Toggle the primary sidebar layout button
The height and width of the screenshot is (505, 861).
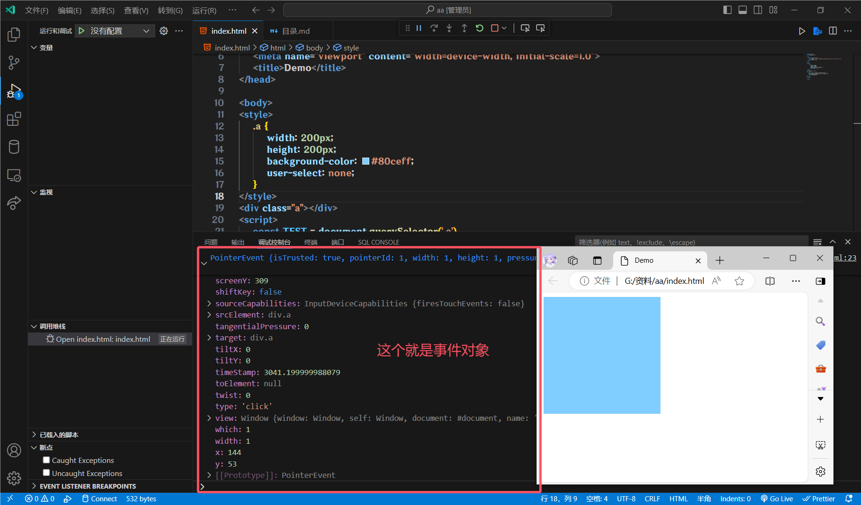[727, 10]
